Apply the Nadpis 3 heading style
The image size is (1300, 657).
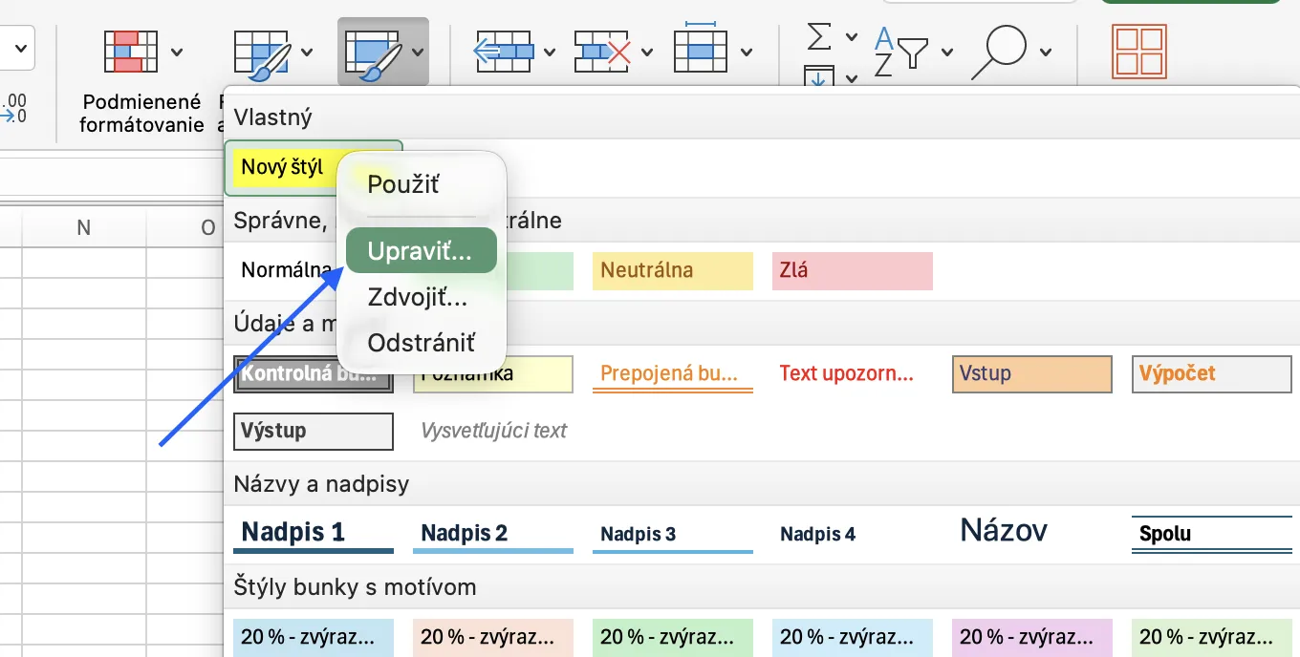click(673, 533)
